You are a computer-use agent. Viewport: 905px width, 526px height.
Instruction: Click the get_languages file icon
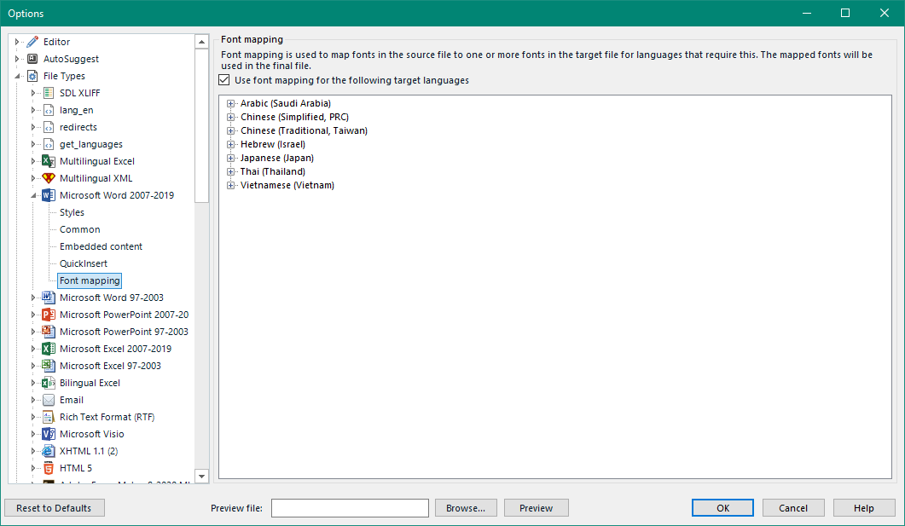click(49, 144)
